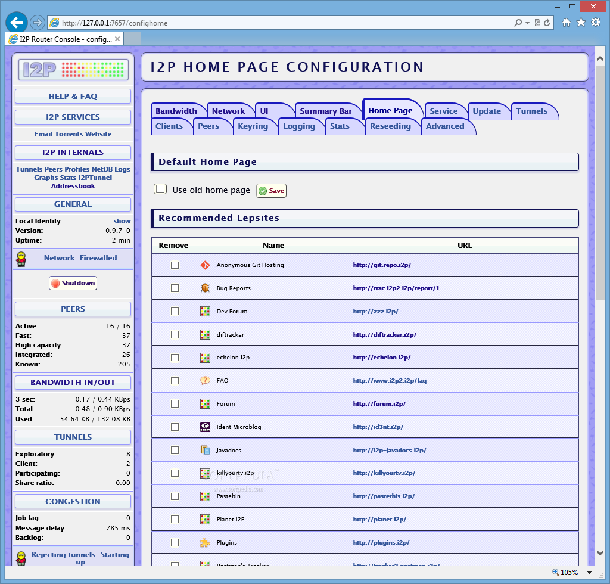Screen dimensions: 610x584
Task: Show the Local Identity
Action: click(122, 221)
